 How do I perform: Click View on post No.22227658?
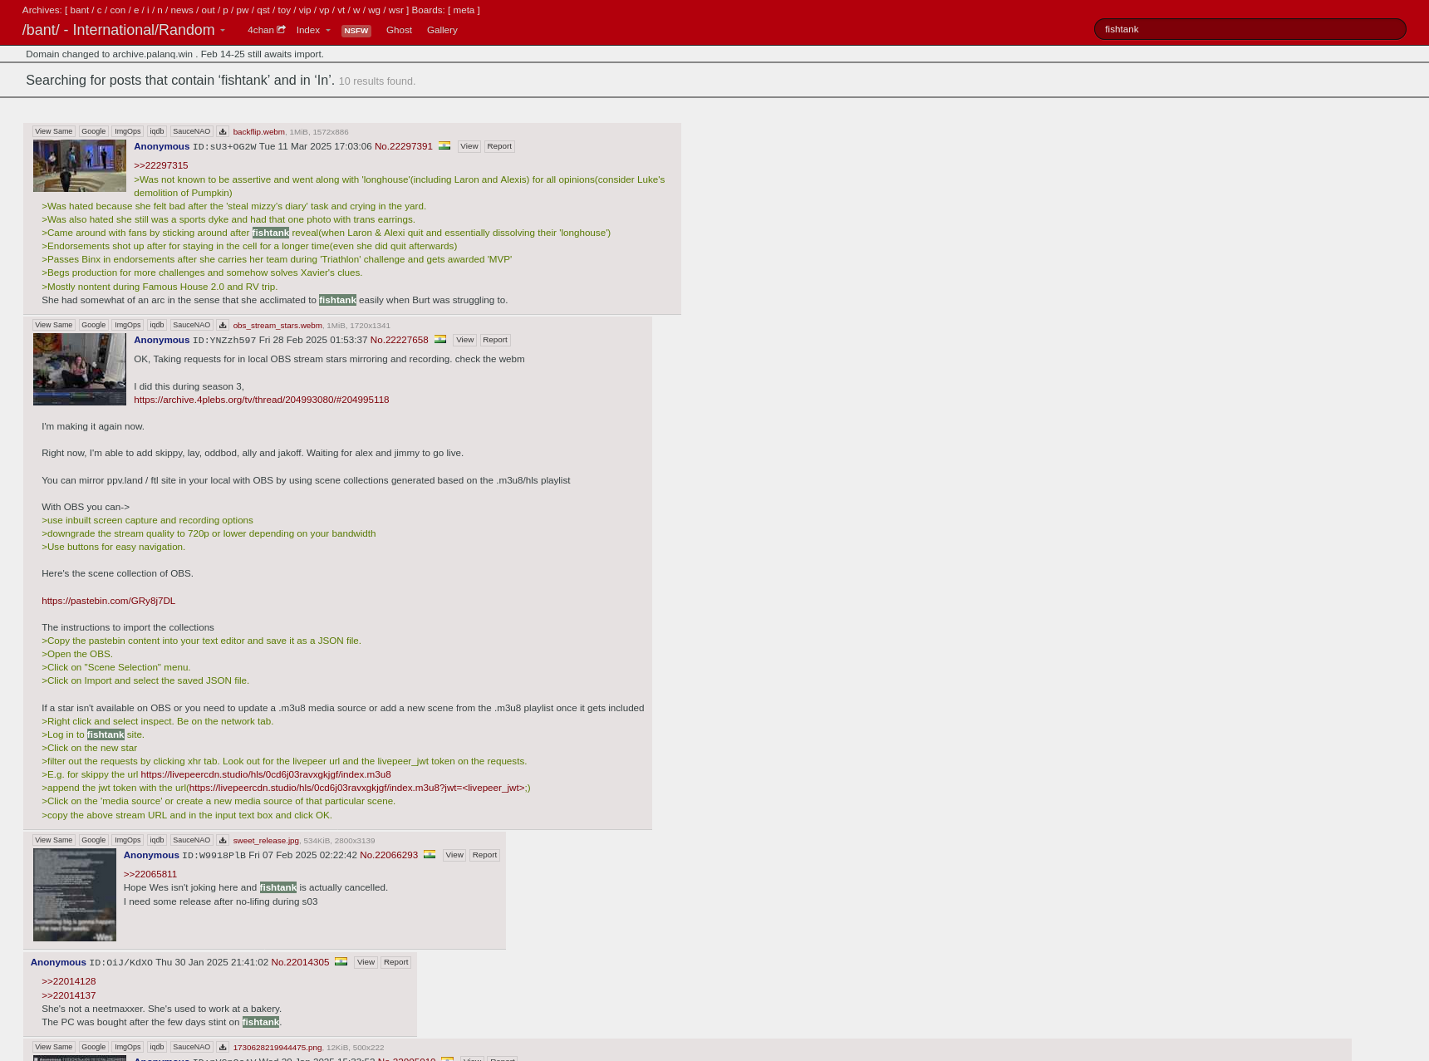[465, 340]
